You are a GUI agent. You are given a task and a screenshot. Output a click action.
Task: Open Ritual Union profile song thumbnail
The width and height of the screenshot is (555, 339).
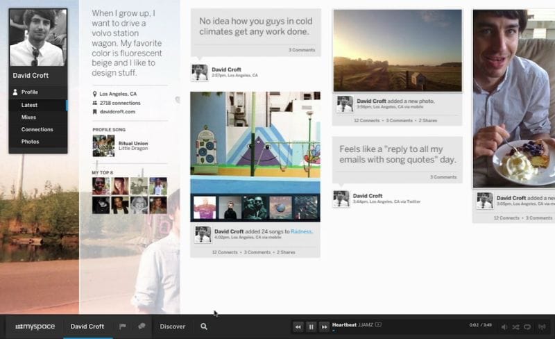(103, 146)
